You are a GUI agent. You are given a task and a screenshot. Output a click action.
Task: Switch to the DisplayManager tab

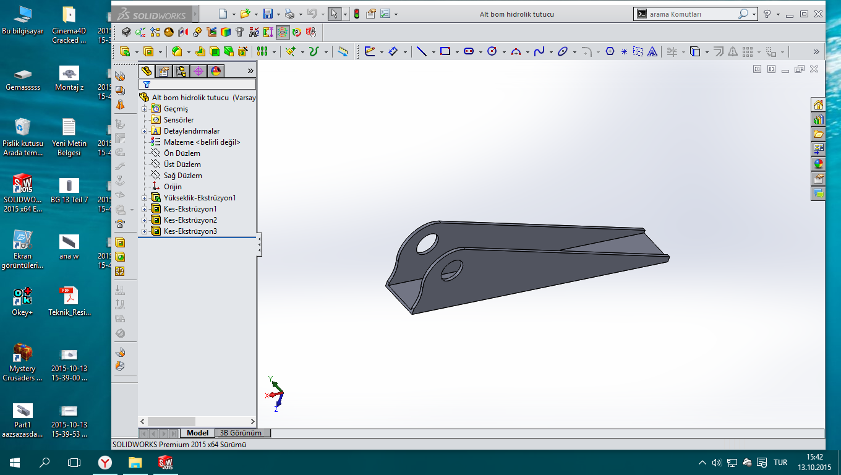[x=215, y=71]
